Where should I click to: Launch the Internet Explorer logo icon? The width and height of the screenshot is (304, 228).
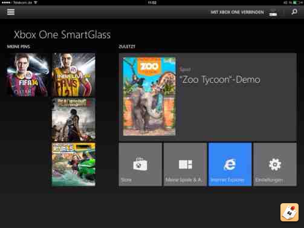(230, 164)
